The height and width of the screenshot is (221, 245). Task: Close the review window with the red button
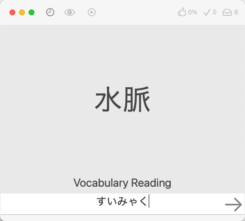coord(12,12)
